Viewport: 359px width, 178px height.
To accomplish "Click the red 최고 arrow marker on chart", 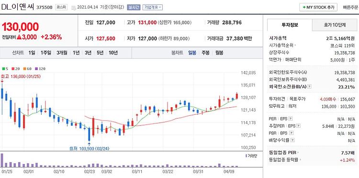I will [x=2, y=81].
